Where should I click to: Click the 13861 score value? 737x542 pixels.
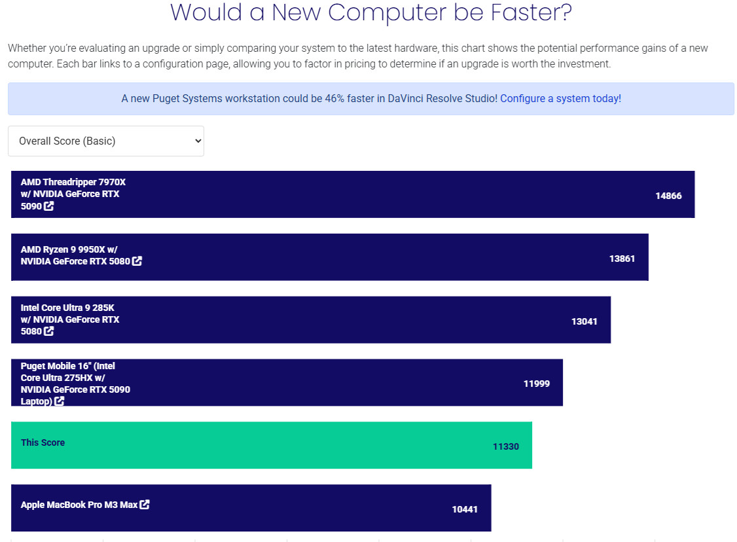pyautogui.click(x=622, y=259)
